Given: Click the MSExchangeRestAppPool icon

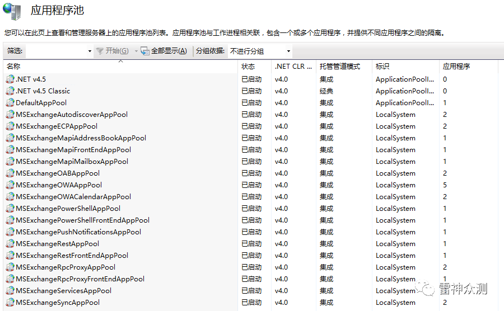Looking at the screenshot, I should [x=10, y=244].
